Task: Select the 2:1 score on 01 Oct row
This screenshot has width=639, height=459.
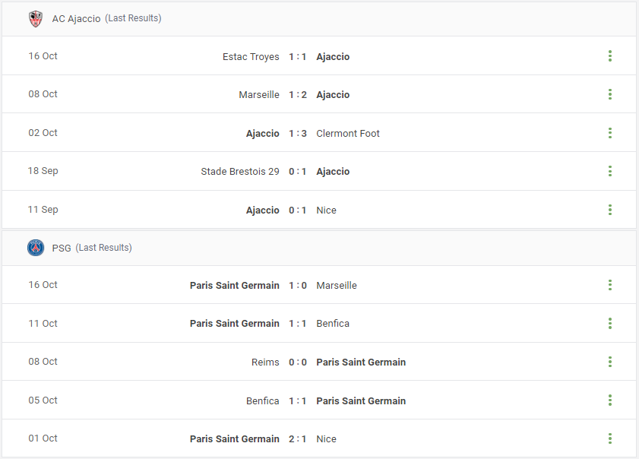Action: (x=298, y=439)
